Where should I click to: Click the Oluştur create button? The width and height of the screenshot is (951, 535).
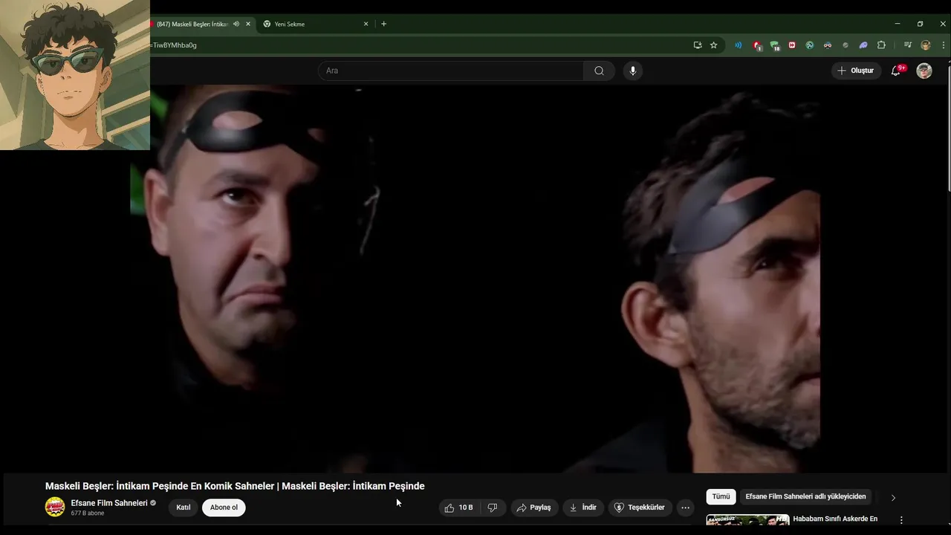[x=856, y=71]
